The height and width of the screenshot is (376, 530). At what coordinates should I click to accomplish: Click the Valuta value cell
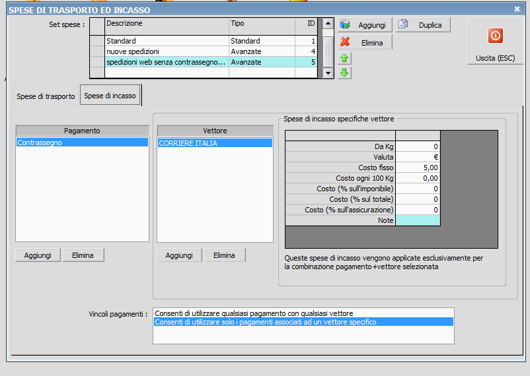(x=418, y=157)
